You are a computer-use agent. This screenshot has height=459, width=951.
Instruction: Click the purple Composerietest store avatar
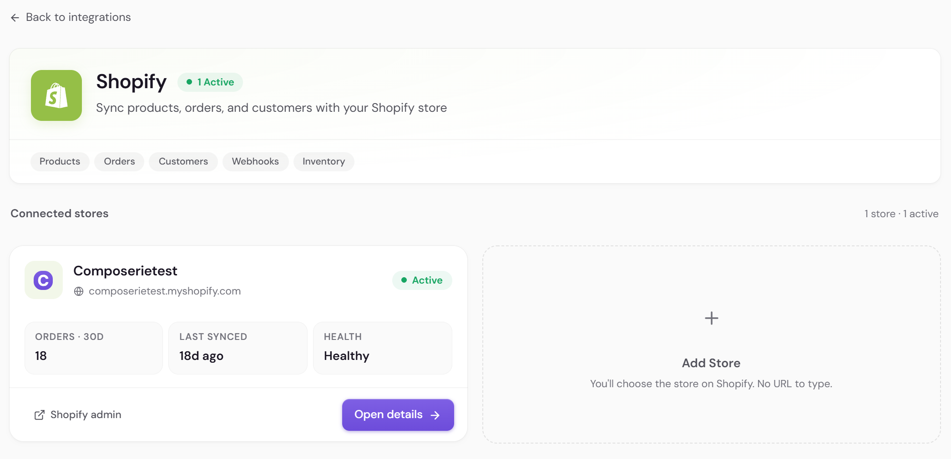44,280
